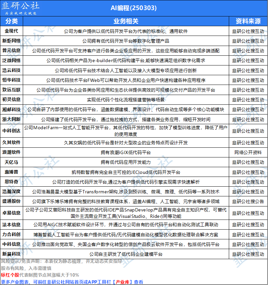Click the company name "力合科创"

click(11, 234)
